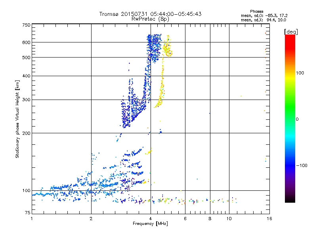The height and width of the screenshot is (238, 317).
Task: Click the y-axis tick label '600'
Action: tap(27, 42)
